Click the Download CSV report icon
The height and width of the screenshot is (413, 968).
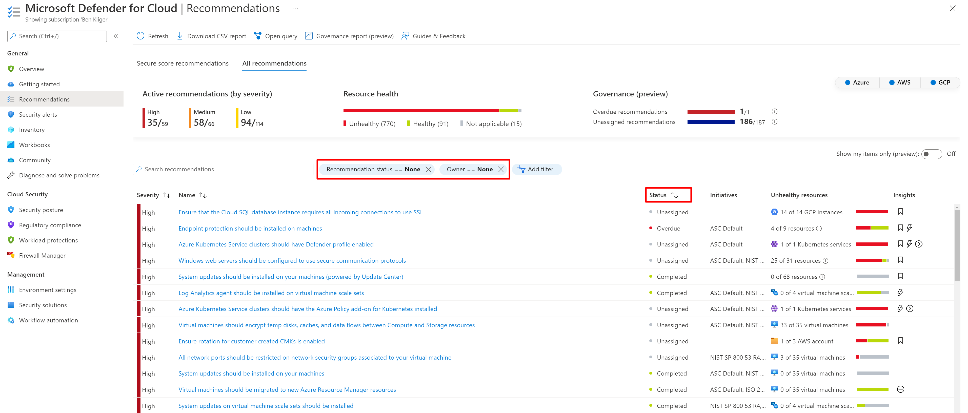coord(180,36)
